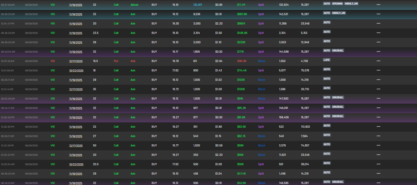Image resolution: width=417 pixels, height=185 pixels.
Task: Click the red VIX ticker on the put row
Action: click(53, 61)
